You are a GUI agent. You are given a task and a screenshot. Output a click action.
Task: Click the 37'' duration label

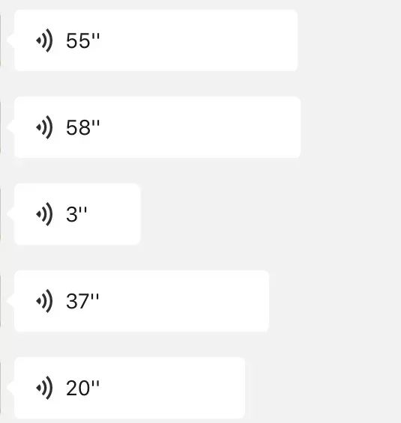82,301
